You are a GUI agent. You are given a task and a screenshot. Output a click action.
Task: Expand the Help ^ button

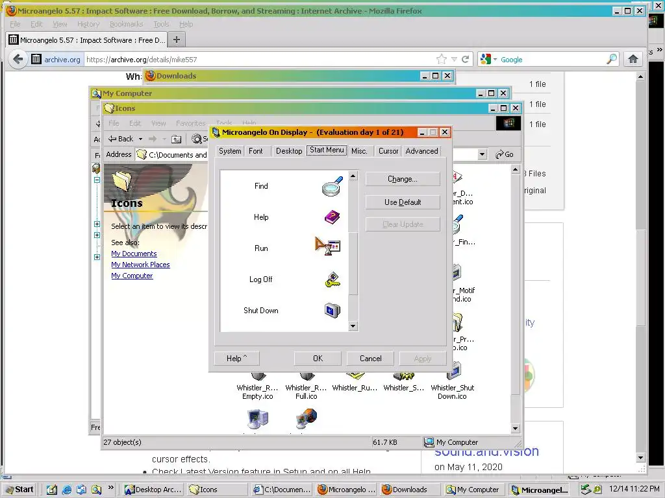click(x=236, y=359)
